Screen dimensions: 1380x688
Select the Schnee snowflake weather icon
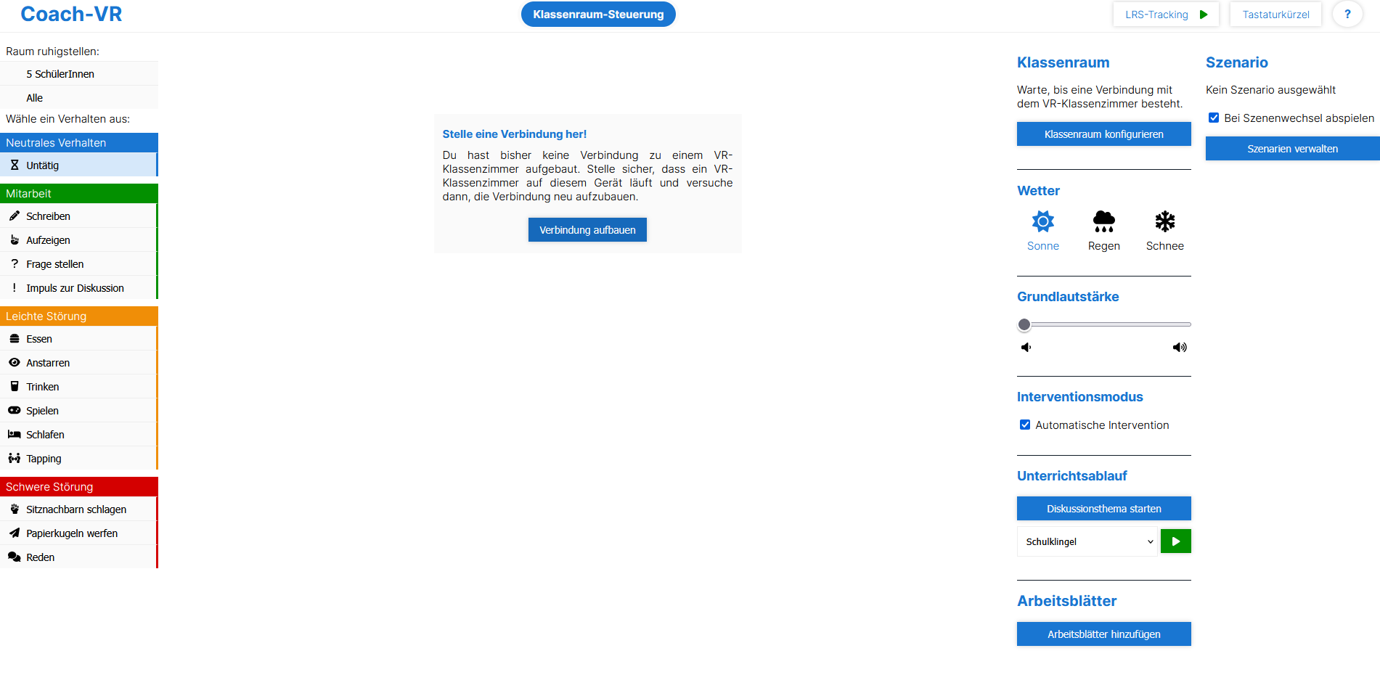pos(1164,221)
